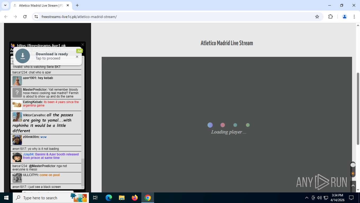Click ViktorCarvalho's avatar picture

tap(17, 117)
